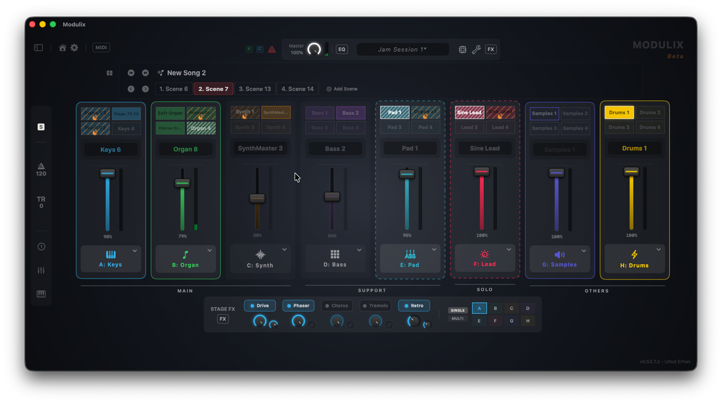
Task: Click the D: Bass grid icon
Action: (335, 254)
